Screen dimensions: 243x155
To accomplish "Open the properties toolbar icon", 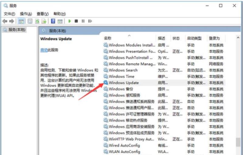I will [30, 21].
